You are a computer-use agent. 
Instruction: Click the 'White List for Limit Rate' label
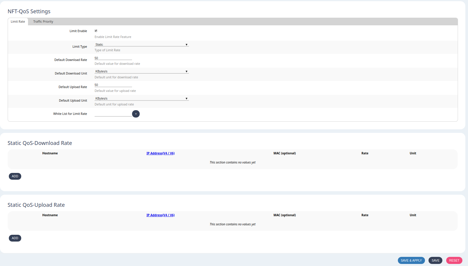point(70,114)
